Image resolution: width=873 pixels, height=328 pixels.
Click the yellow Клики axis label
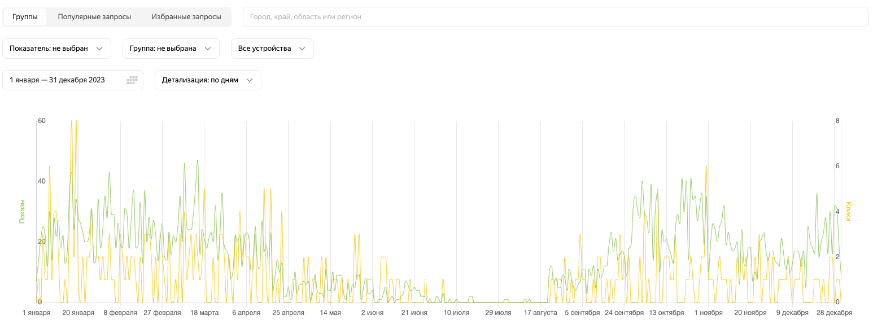(848, 211)
